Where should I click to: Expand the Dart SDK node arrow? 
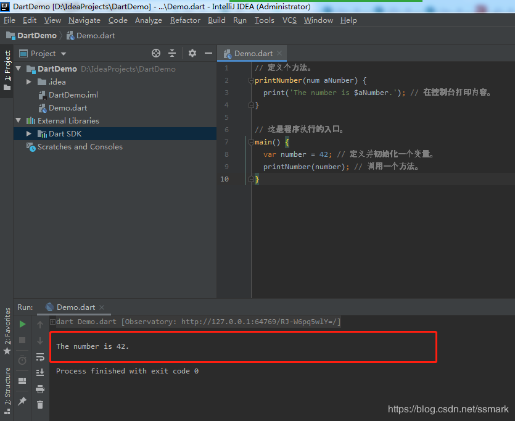click(x=29, y=134)
